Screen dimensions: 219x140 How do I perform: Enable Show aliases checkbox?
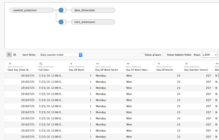[x=143, y=55]
